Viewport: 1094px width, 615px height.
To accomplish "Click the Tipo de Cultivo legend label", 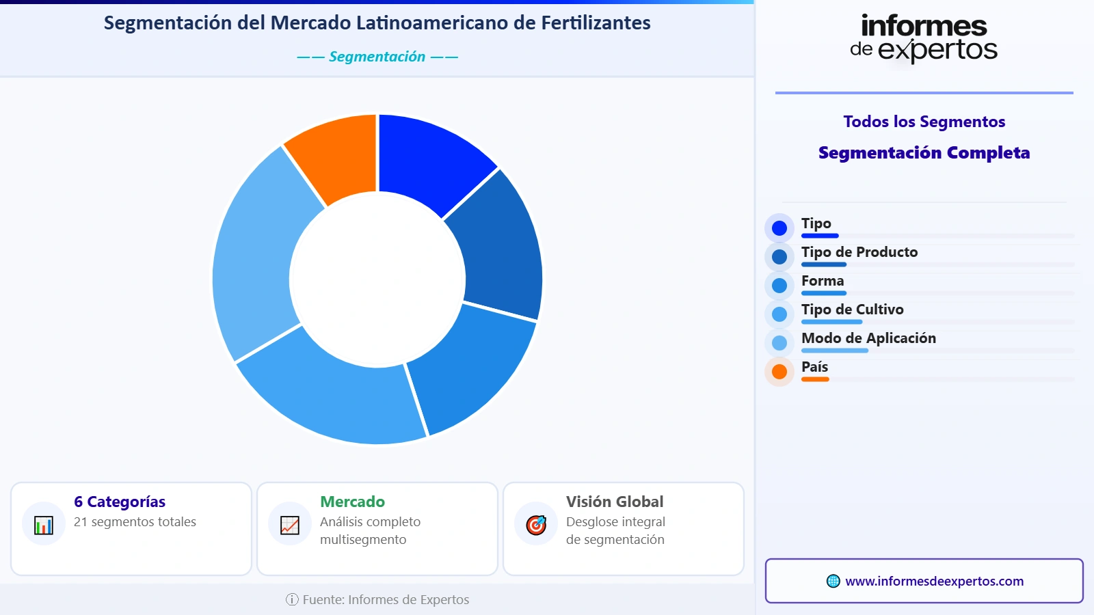I will [853, 310].
